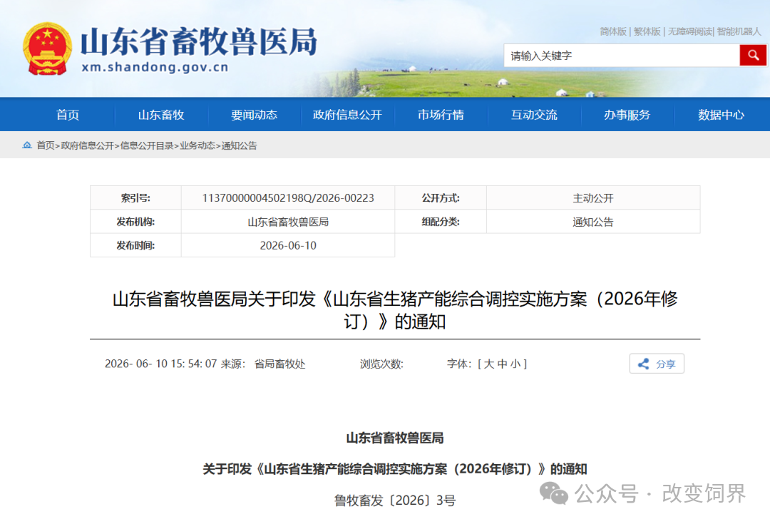Click the red search magnifier button
The width and height of the screenshot is (770, 524).
click(x=753, y=56)
